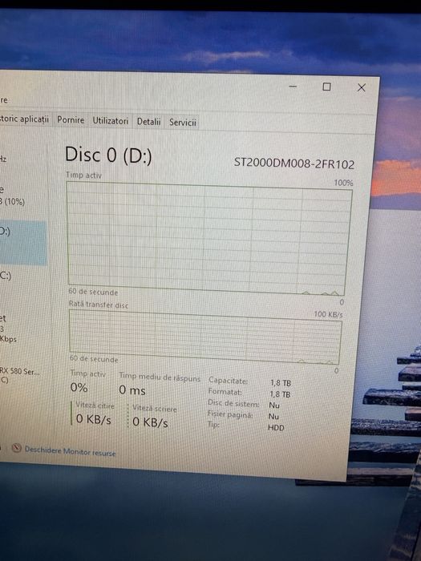Click the Disc 0 (D:) heading

pos(108,155)
